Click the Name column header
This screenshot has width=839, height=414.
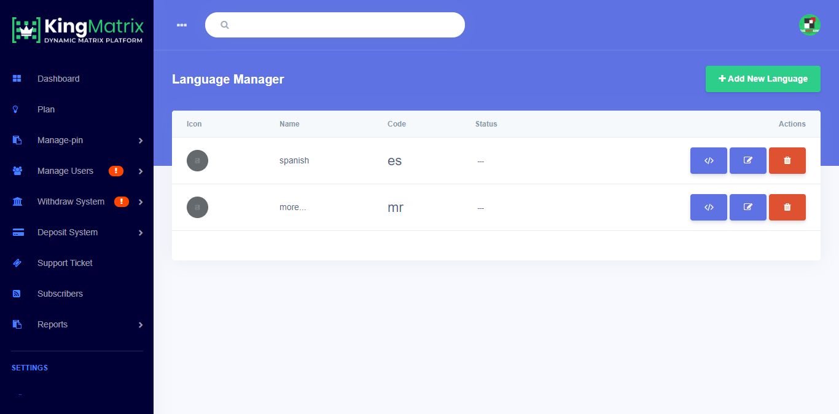tap(289, 123)
